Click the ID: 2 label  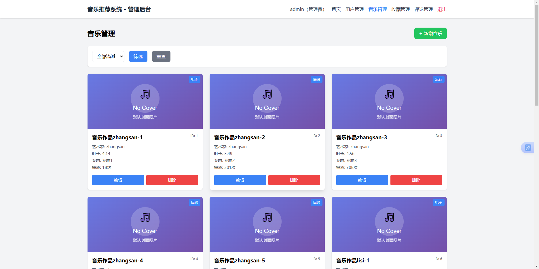point(316,136)
